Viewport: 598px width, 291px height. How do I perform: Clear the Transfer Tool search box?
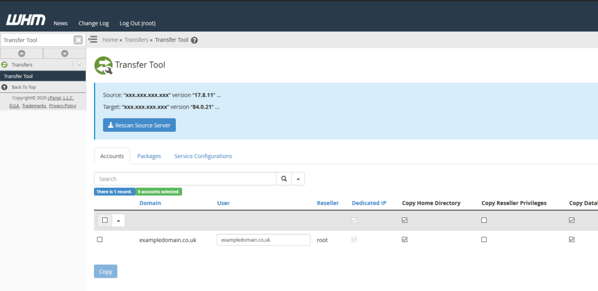(78, 40)
